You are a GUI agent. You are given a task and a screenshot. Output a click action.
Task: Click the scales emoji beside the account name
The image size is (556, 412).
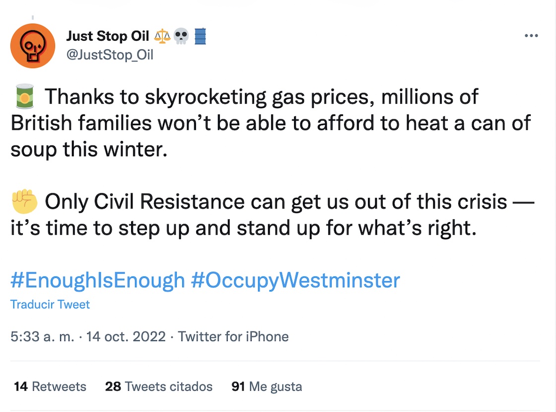click(x=163, y=37)
